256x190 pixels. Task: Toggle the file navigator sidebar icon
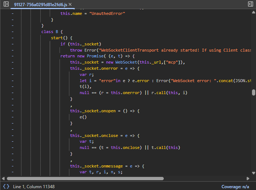click(6, 4)
